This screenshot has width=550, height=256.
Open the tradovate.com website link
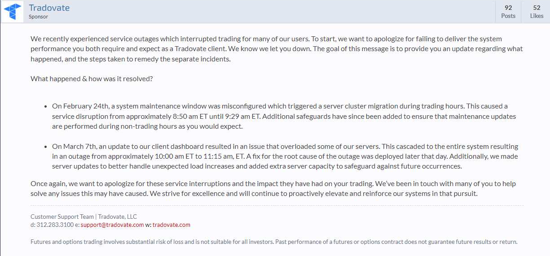tap(171, 225)
